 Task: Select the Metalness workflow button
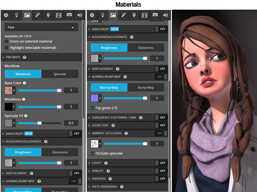click(23, 74)
